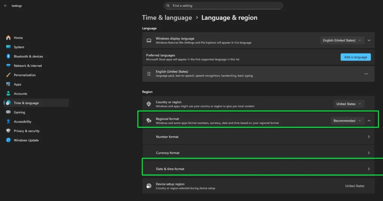Go to Home in sidebar
Image resolution: width=383 pixels, height=201 pixels.
coord(36,38)
